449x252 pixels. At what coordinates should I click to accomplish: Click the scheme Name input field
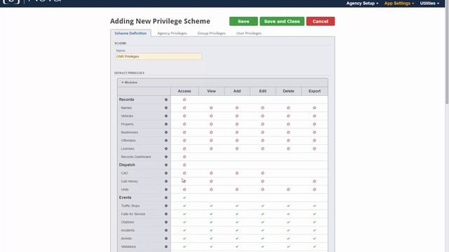[x=159, y=57]
